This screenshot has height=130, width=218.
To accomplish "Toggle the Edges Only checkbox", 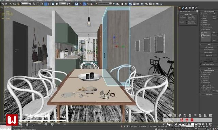I will click(201, 77).
